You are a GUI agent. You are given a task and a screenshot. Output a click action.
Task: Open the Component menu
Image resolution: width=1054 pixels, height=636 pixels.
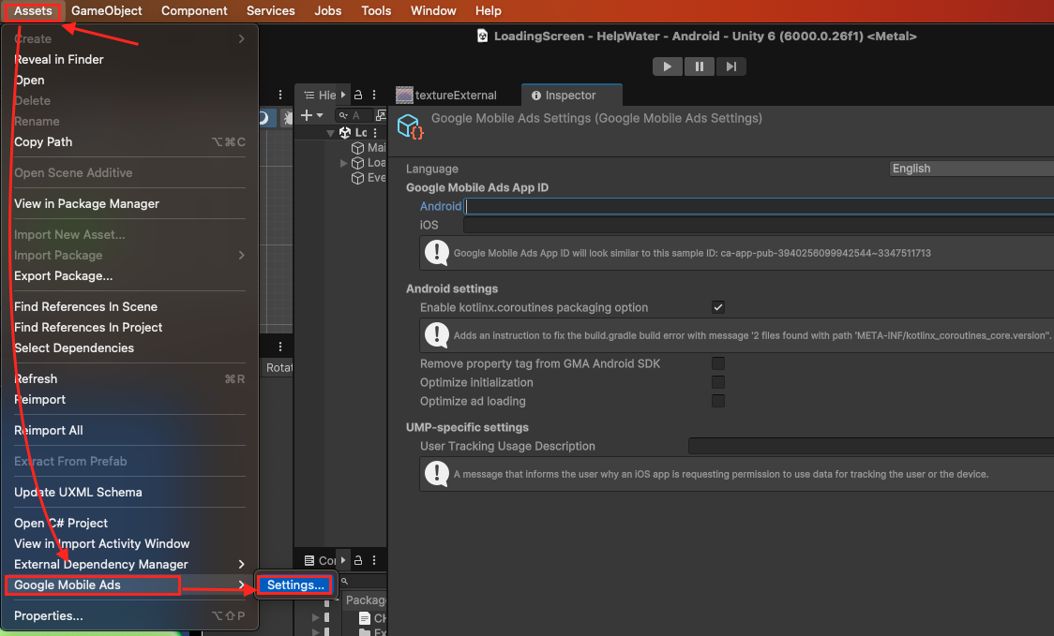tap(194, 10)
